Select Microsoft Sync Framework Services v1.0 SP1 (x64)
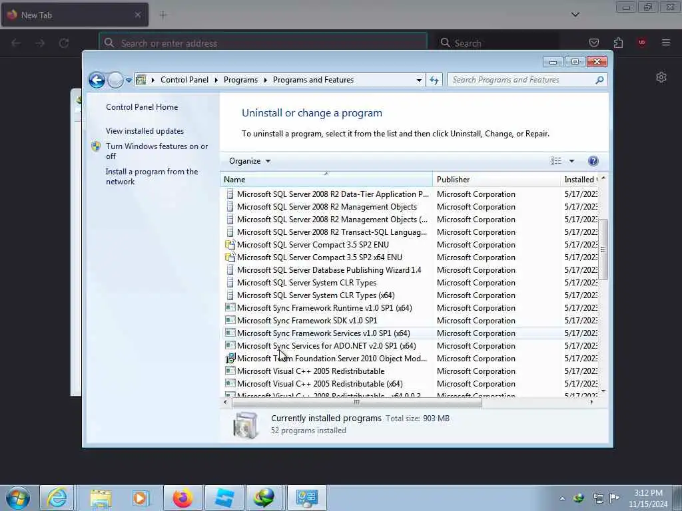Image resolution: width=682 pixels, height=511 pixels. (x=323, y=333)
